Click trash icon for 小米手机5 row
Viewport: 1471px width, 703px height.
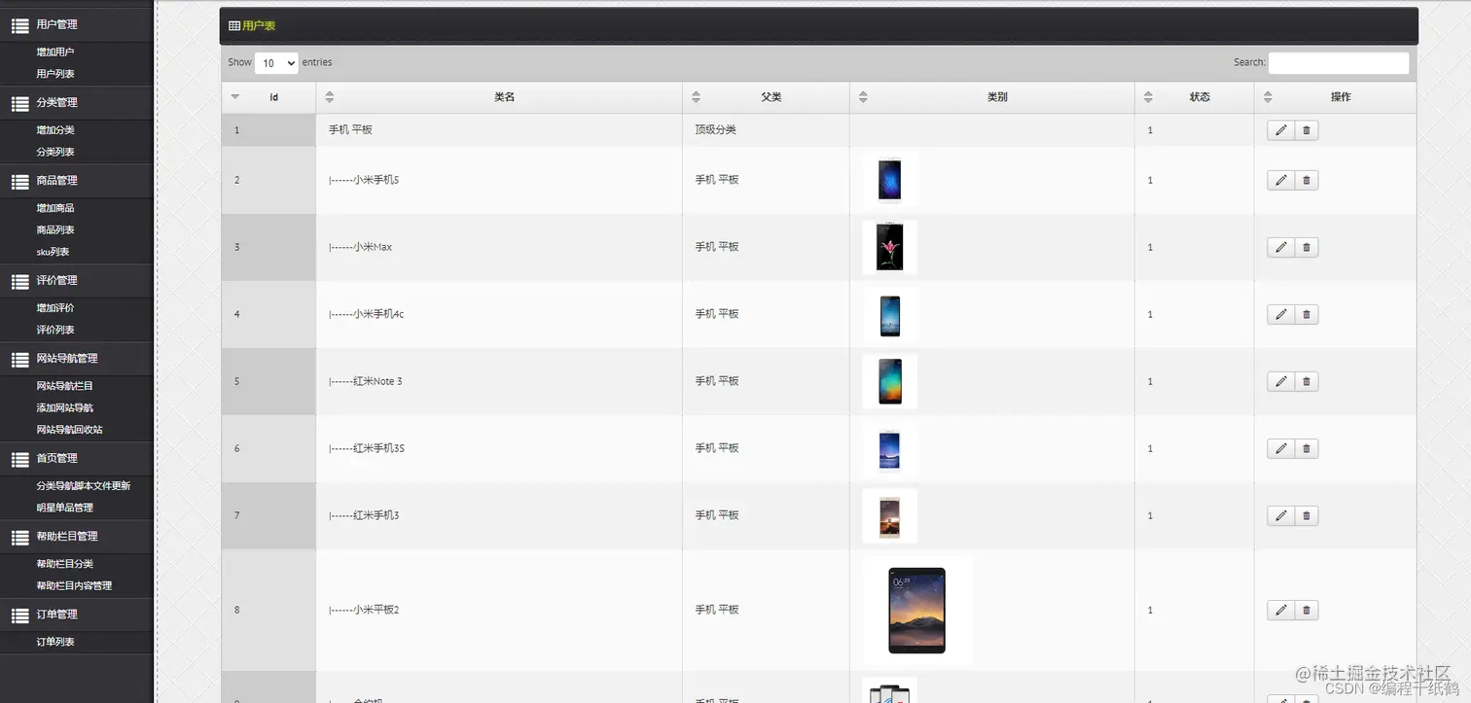pos(1307,180)
